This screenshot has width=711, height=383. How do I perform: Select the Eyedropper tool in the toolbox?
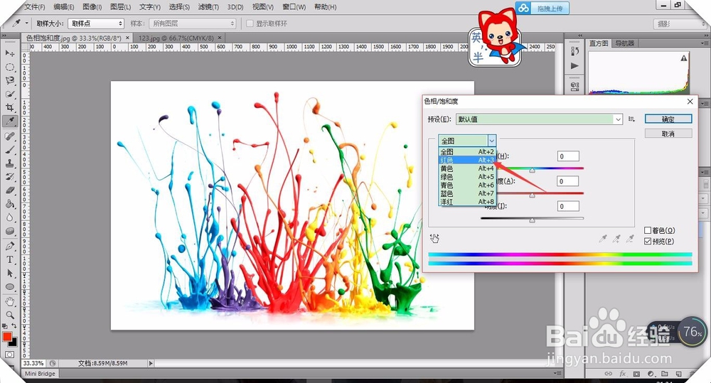pyautogui.click(x=9, y=122)
